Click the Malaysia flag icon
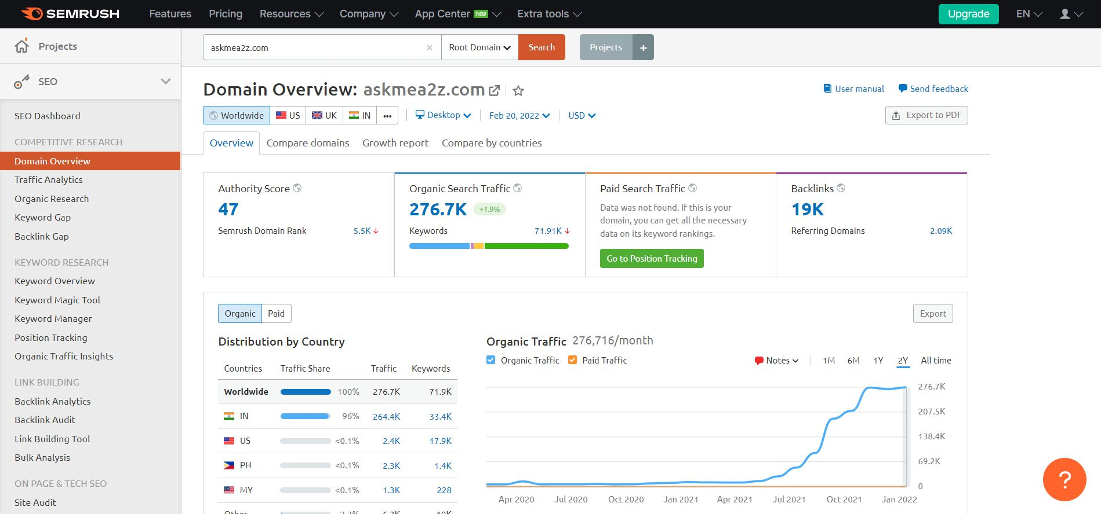The image size is (1101, 514). pyautogui.click(x=229, y=490)
